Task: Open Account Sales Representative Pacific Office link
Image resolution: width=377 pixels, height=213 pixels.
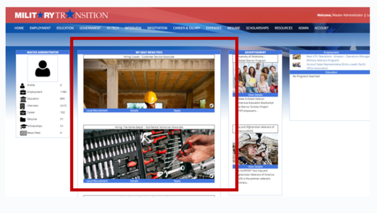Action: pos(336,66)
